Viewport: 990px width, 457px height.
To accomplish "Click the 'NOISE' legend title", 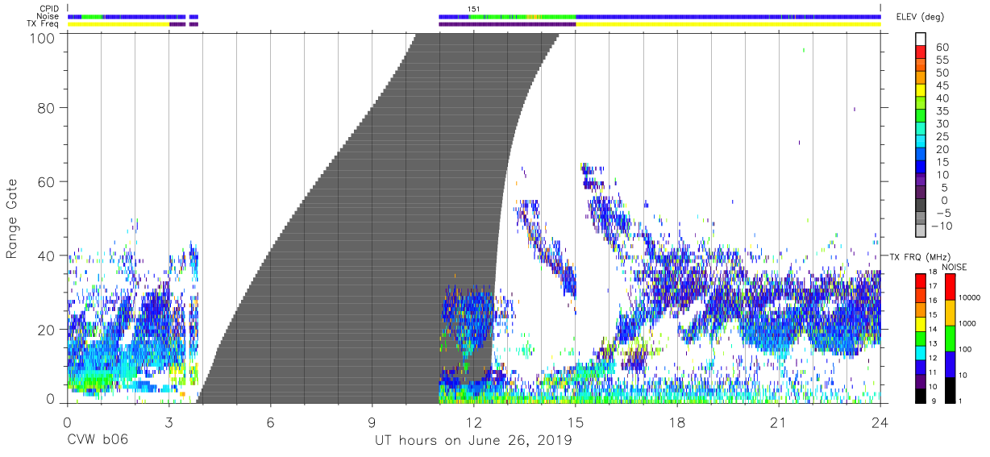I will click(954, 267).
